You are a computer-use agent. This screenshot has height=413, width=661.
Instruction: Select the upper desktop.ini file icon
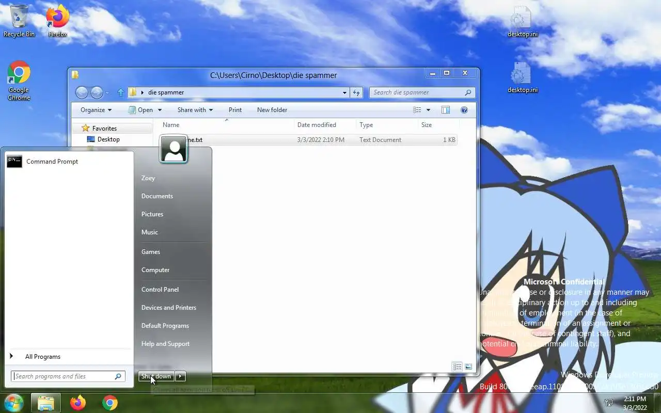coord(522,21)
